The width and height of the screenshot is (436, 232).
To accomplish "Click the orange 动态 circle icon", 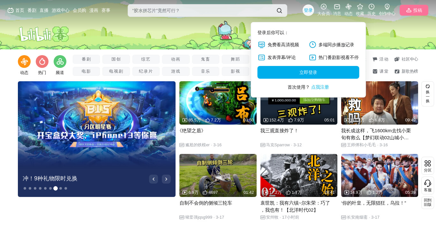I will (x=24, y=62).
